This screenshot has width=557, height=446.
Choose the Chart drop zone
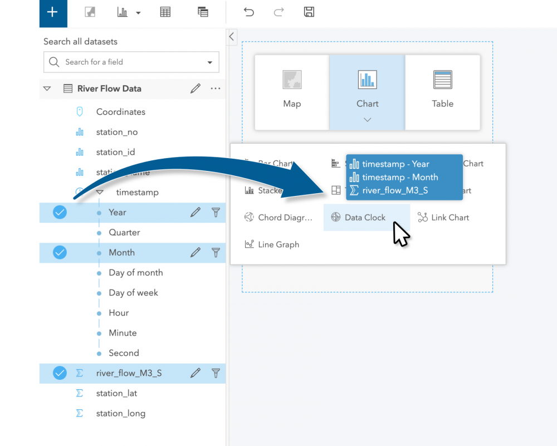point(367,92)
